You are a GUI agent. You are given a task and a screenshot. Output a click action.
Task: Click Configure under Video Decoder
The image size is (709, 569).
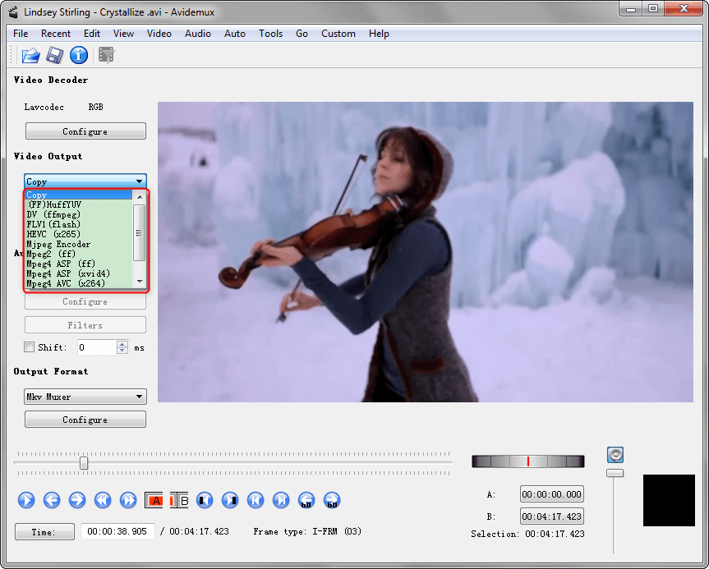point(85,131)
